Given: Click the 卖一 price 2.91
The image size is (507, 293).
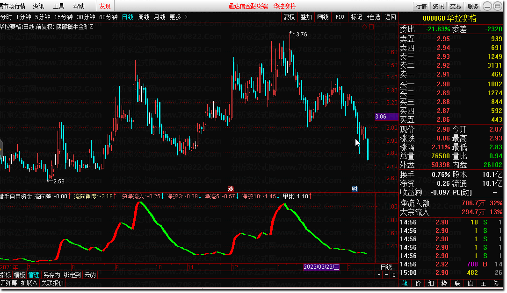Looking at the screenshot, I should (443, 74).
